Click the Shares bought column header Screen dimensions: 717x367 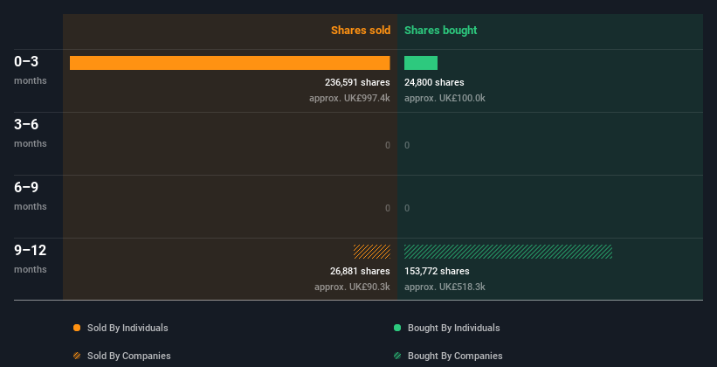441,31
